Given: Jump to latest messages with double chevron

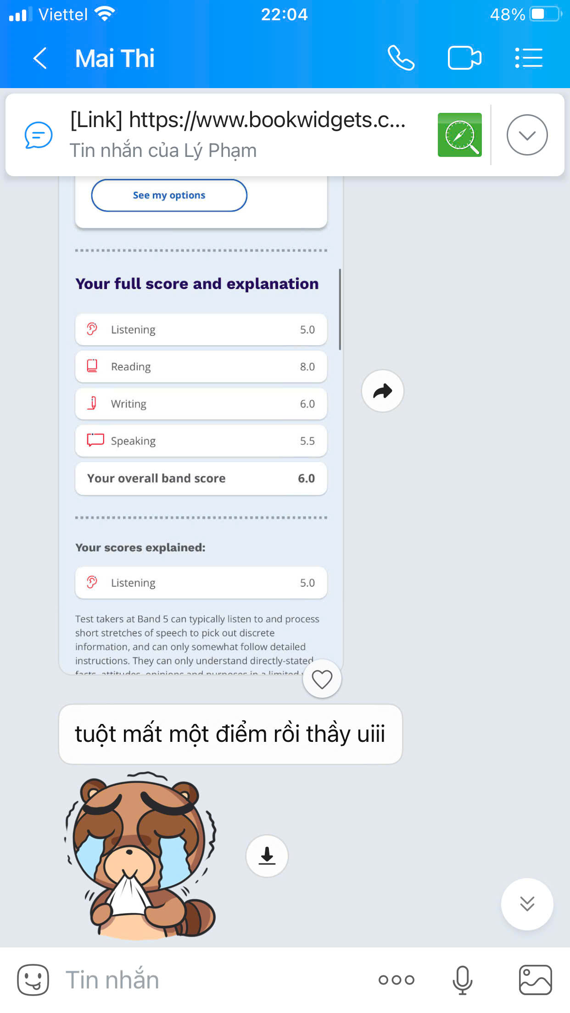Looking at the screenshot, I should pos(527,904).
